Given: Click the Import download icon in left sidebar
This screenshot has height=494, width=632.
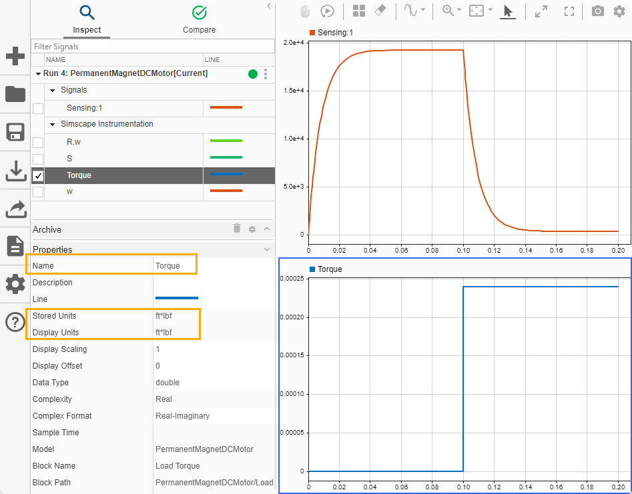Looking at the screenshot, I should (x=15, y=171).
